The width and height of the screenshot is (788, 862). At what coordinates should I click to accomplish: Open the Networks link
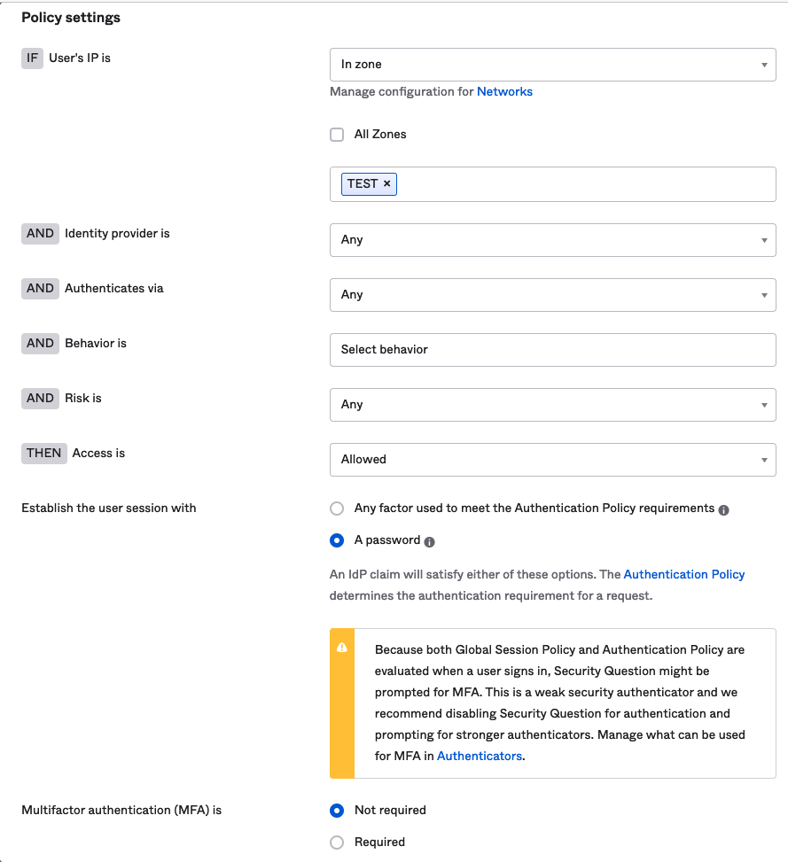point(504,91)
